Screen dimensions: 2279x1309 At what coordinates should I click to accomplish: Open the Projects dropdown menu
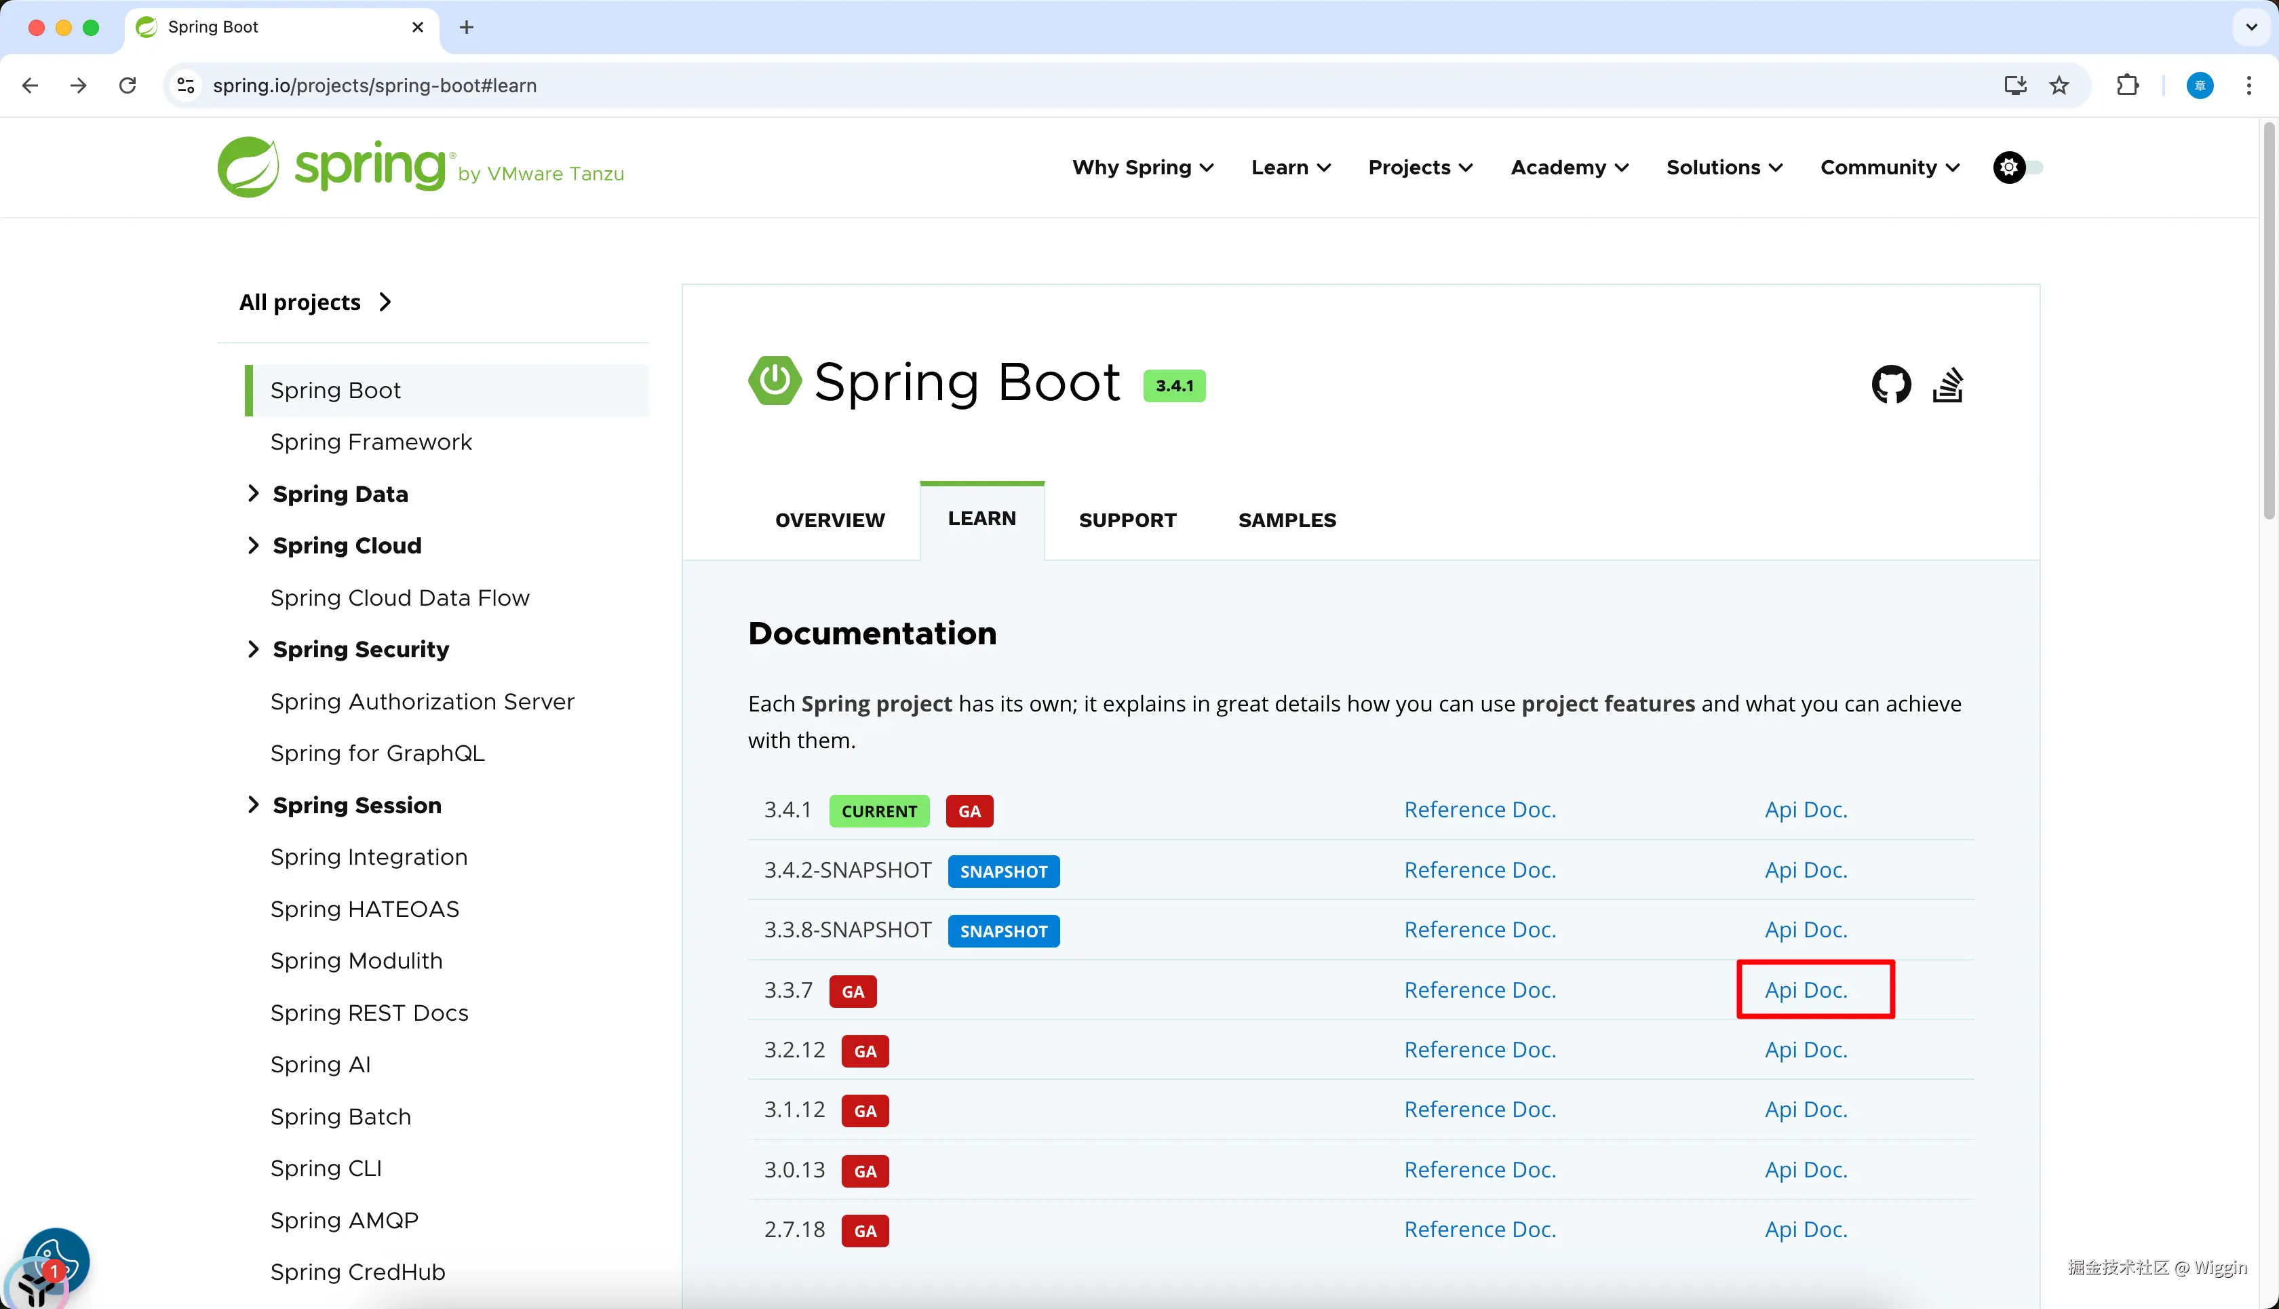1420,168
